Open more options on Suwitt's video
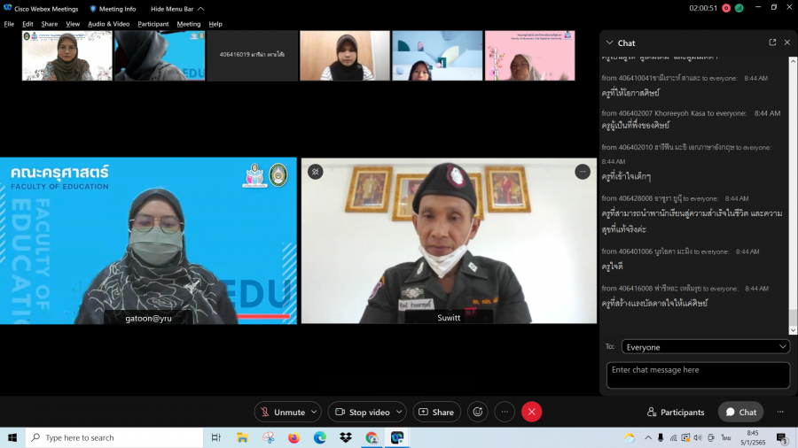The height and width of the screenshot is (448, 798). [583, 172]
